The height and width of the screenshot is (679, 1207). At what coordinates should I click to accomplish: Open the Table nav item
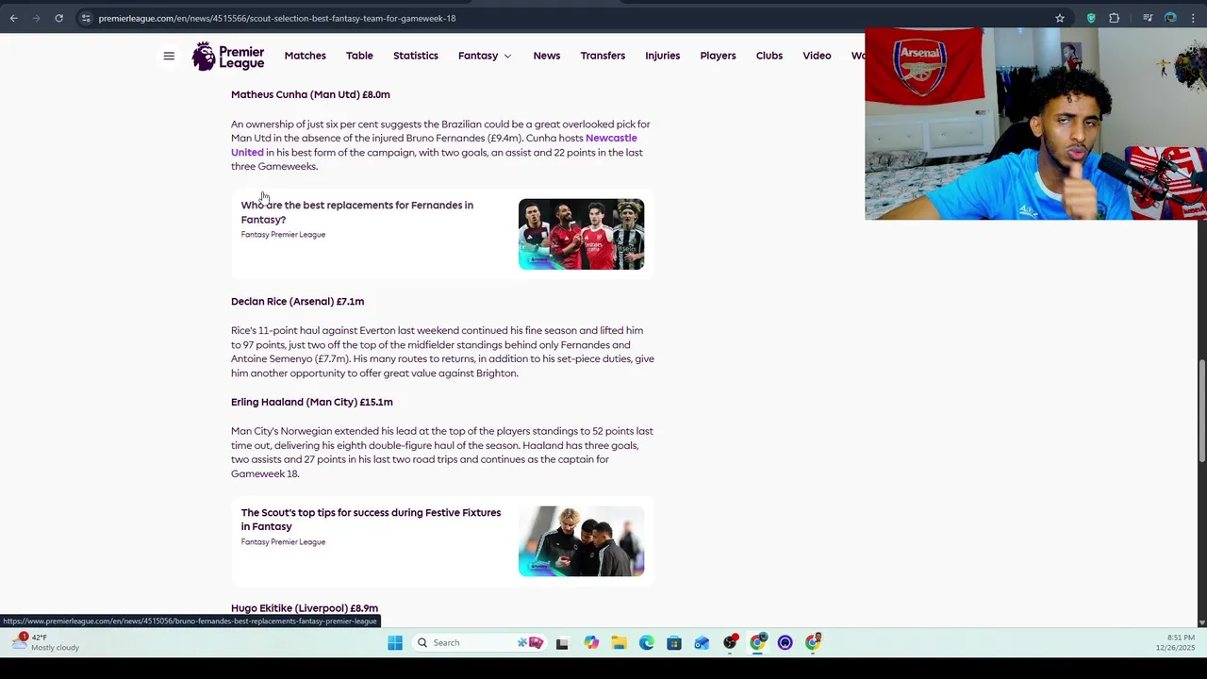[359, 56]
